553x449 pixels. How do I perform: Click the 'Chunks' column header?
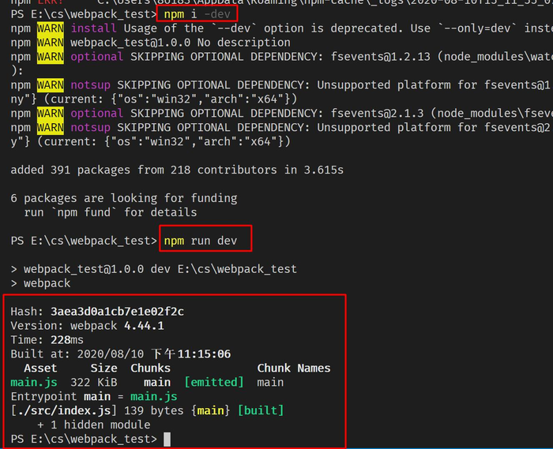click(x=151, y=369)
